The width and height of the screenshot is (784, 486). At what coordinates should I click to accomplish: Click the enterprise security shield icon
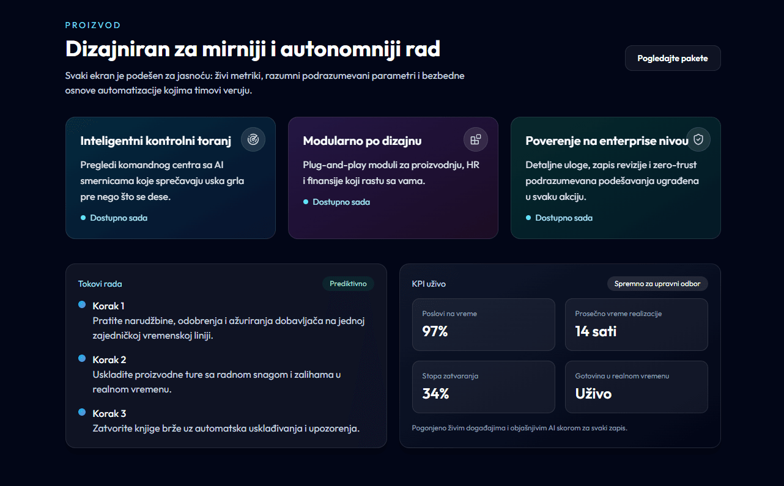(x=698, y=139)
